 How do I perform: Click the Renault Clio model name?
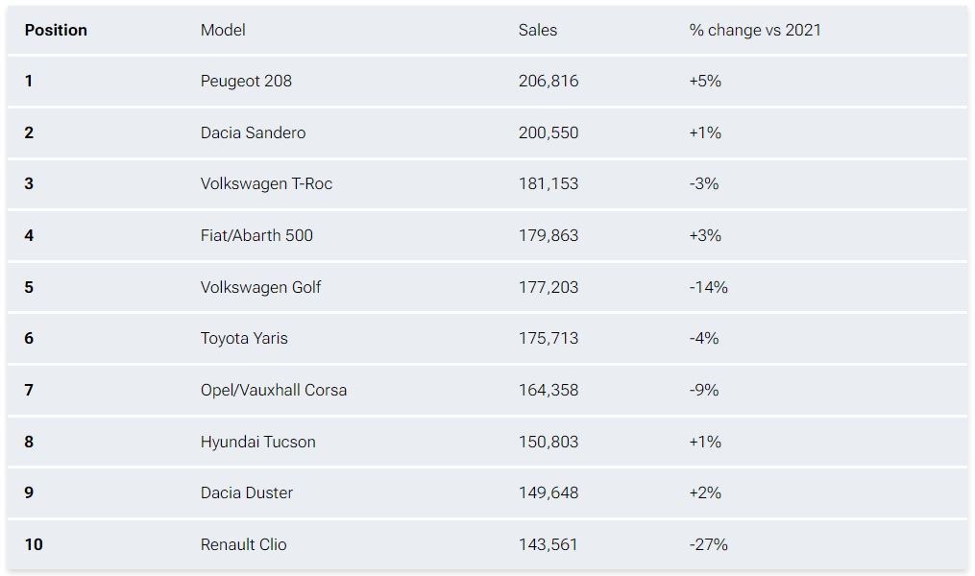pos(243,544)
